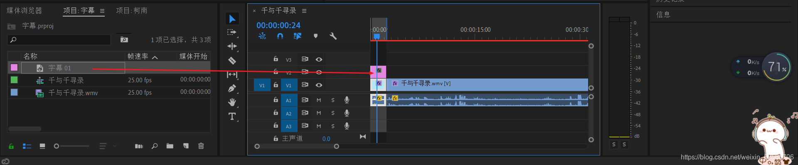Toggle lock on audio track A2
The width and height of the screenshot is (798, 165).
(276, 112)
